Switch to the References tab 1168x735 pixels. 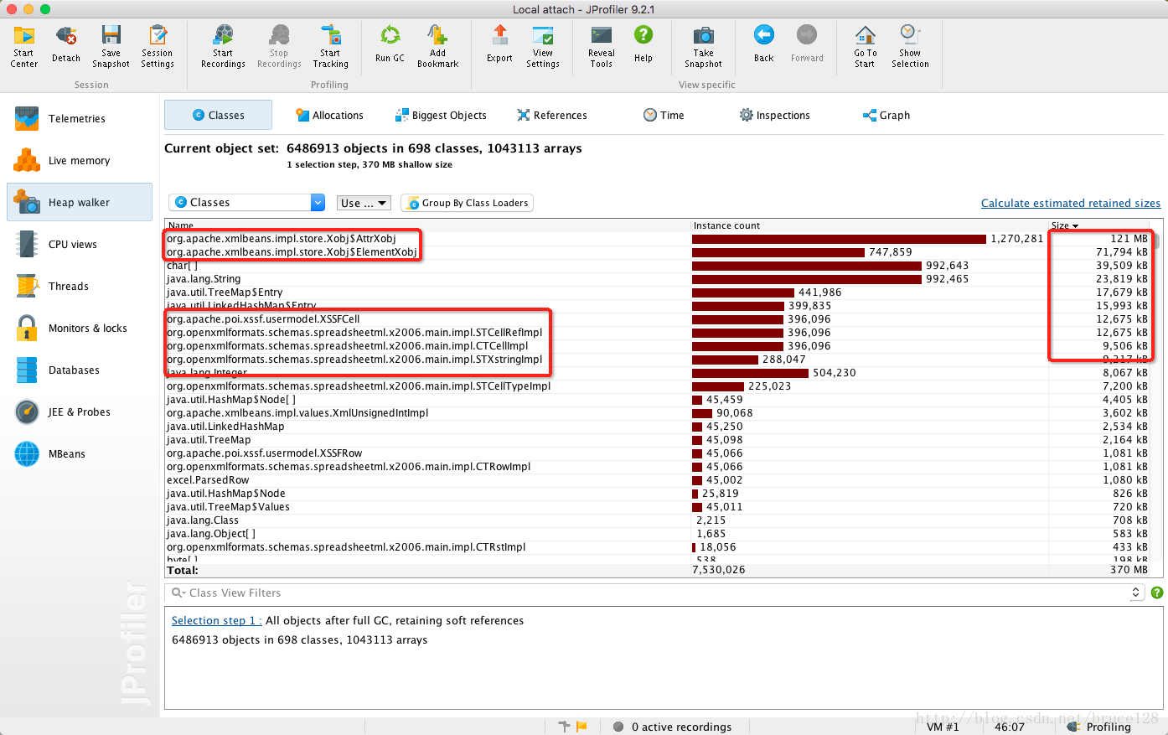point(552,116)
